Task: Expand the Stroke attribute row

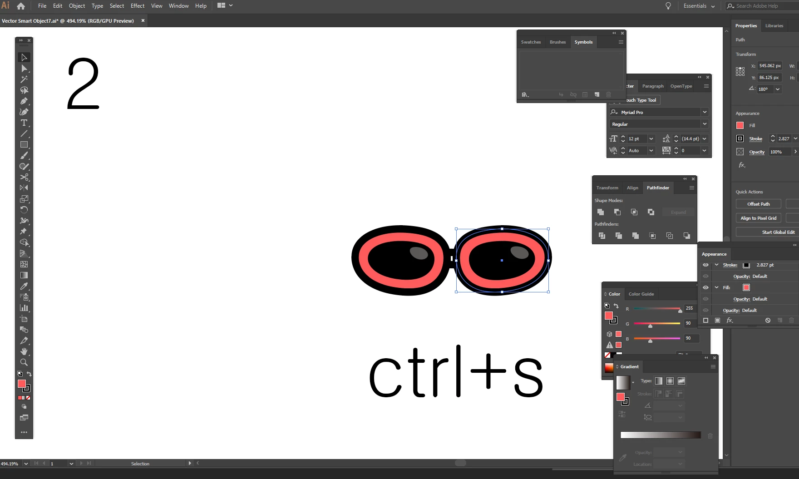Action: [716, 265]
